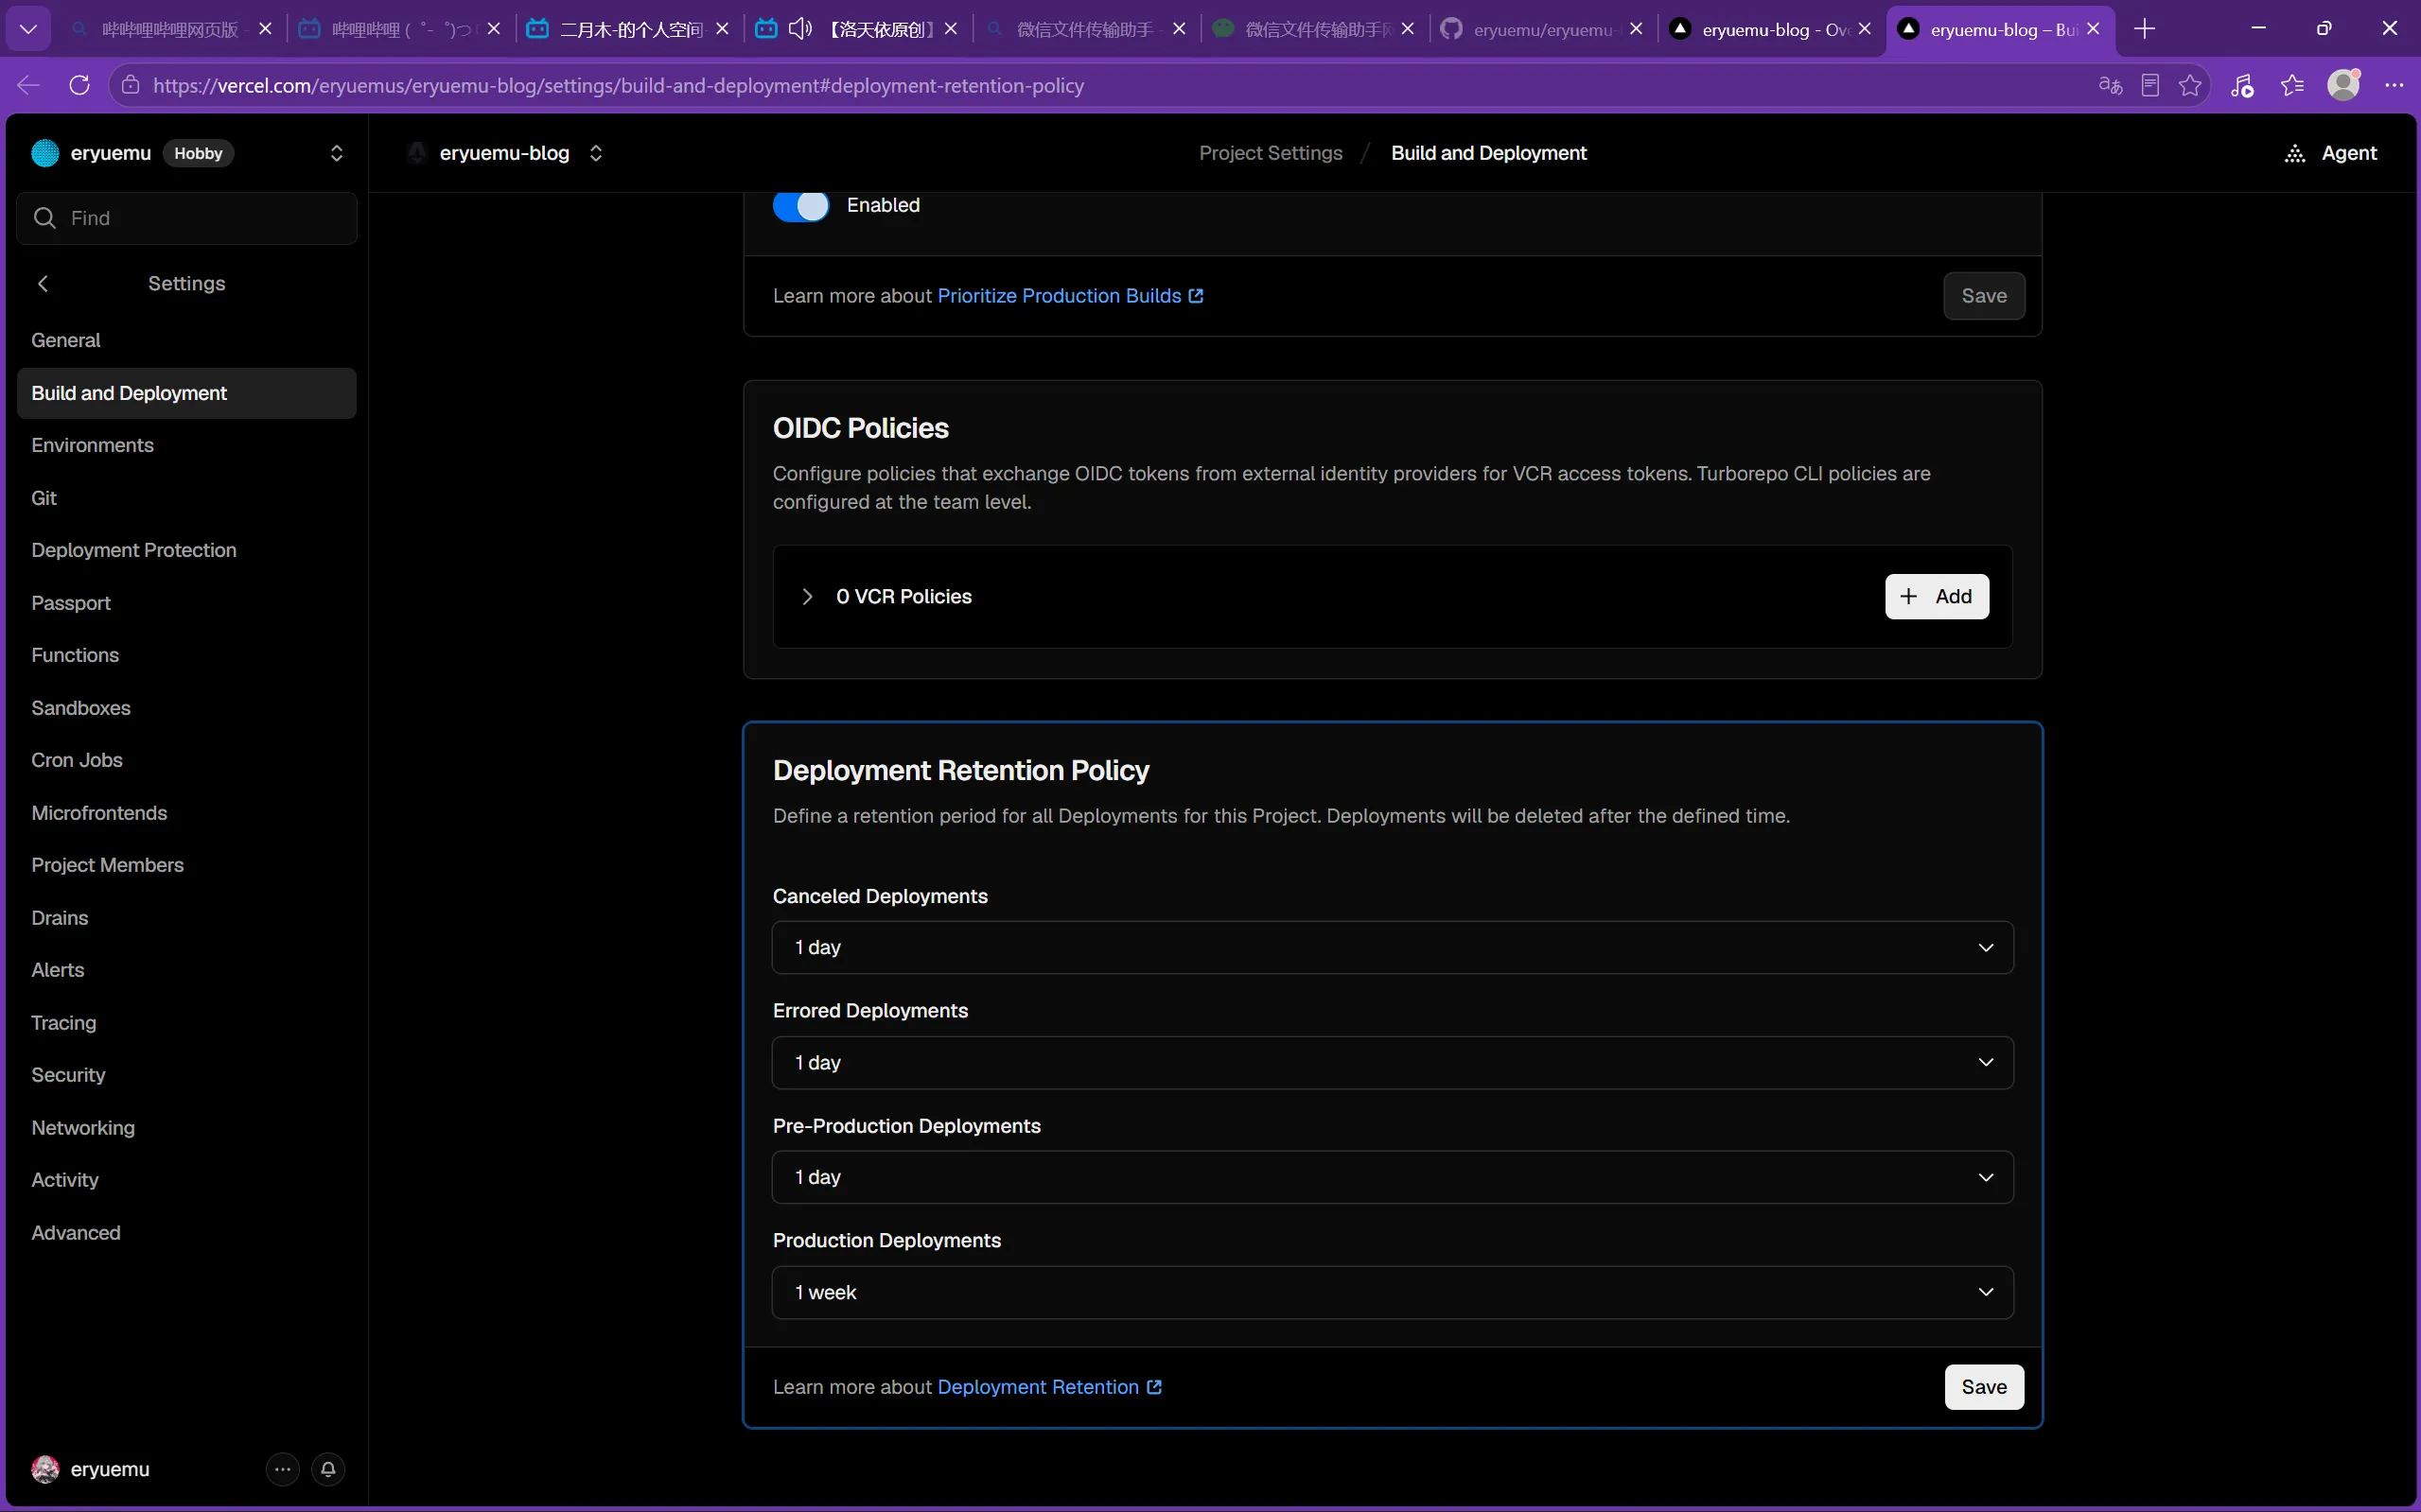This screenshot has height=1512, width=2421.
Task: Toggle the Enabled switch off
Action: point(800,205)
